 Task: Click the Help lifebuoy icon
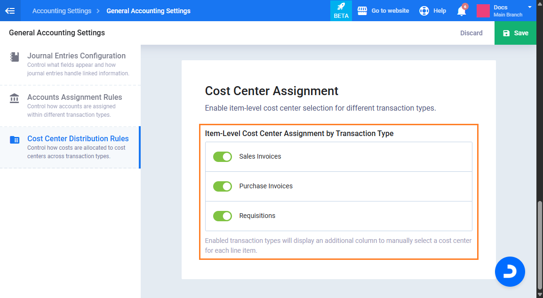tap(424, 10)
